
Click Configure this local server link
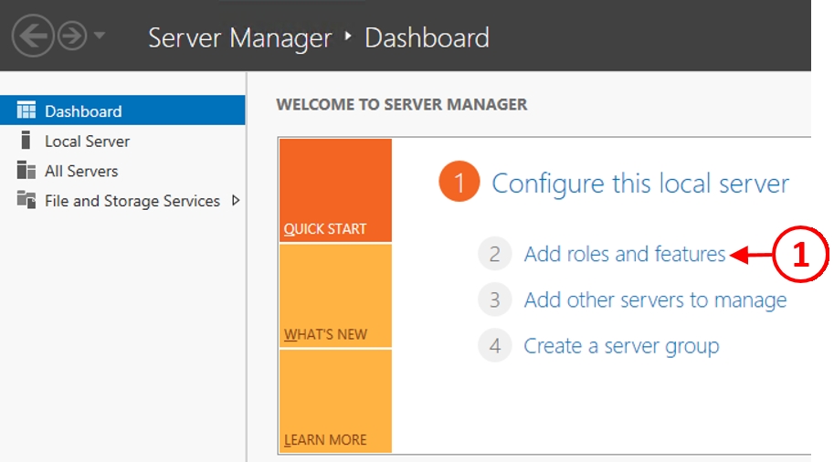[639, 184]
